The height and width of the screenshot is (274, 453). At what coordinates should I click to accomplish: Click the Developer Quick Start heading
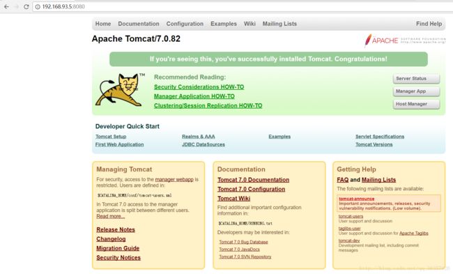click(x=128, y=126)
